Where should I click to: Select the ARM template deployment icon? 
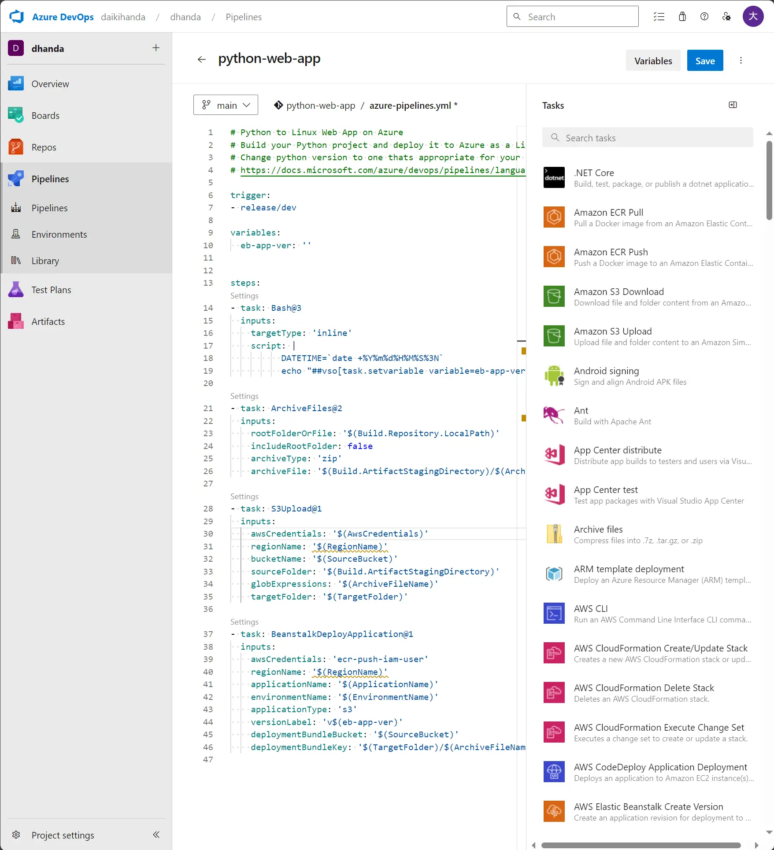554,574
